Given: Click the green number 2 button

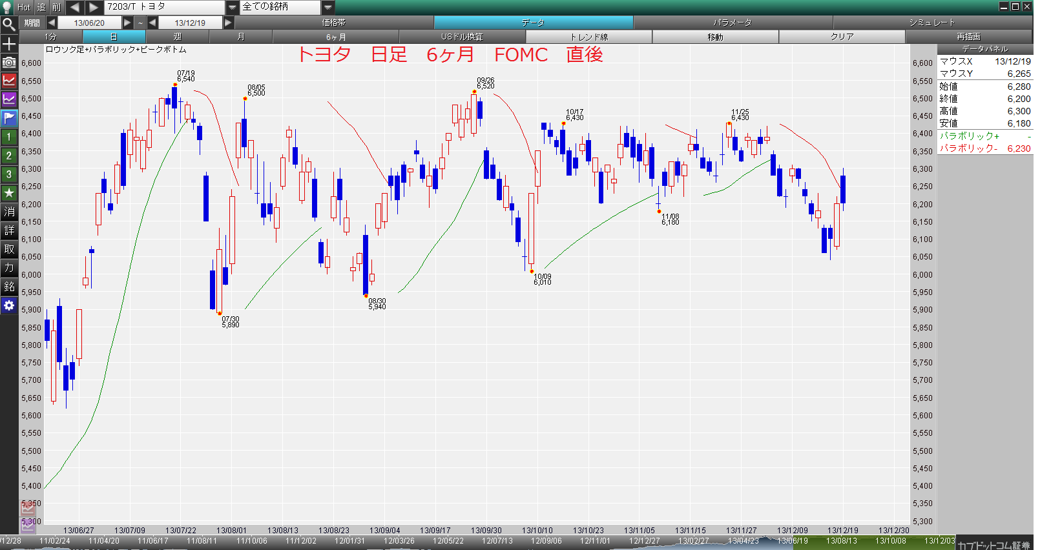Looking at the screenshot, I should pos(9,156).
